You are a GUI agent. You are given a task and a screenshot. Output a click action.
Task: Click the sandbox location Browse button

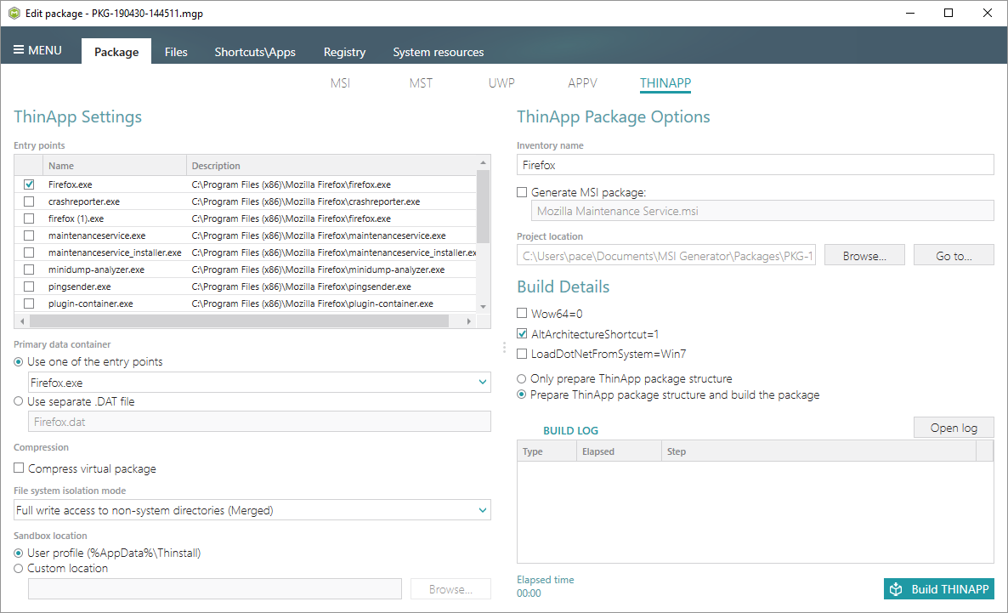pos(450,589)
